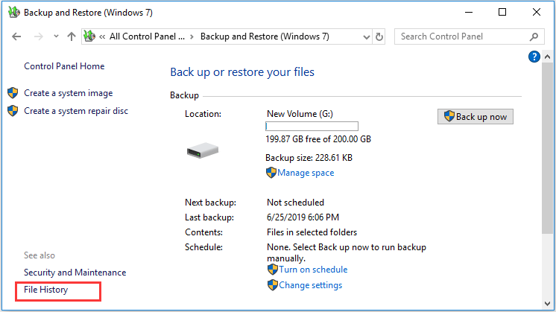Screen dimensions: 556x312
Task: Click the Search Control Panel field
Action: 469,36
